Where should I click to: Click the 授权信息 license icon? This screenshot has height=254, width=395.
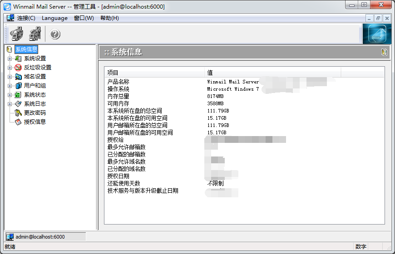18,122
